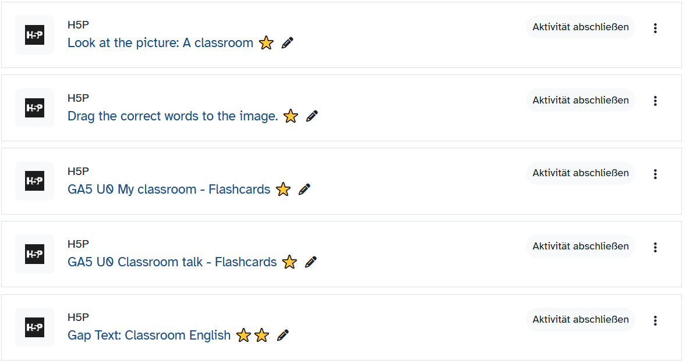This screenshot has height=364, width=686.
Task: Open the 'Look at the picture: A classroom' link
Action: click(x=161, y=43)
